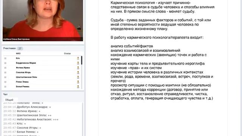Select participant Соколов Игорь in list
The image size is (242, 136).
tap(23, 73)
